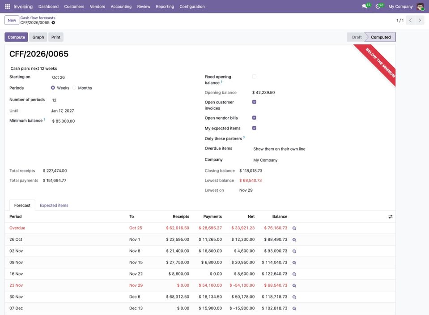The image size is (429, 315).
Task: Sort by the Receipts column header
Action: click(x=181, y=216)
